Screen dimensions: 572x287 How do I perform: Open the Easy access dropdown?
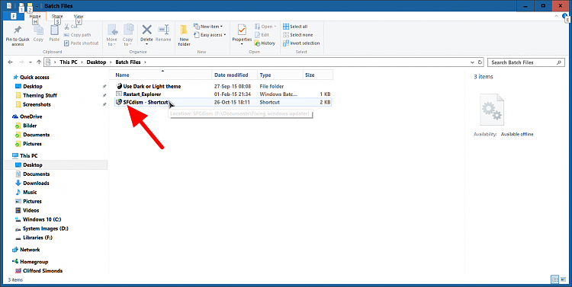tap(210, 35)
